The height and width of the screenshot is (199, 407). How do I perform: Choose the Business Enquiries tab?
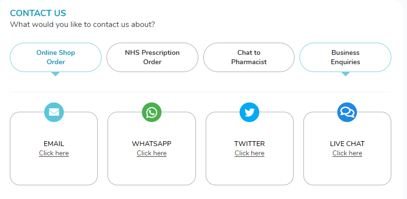click(345, 57)
